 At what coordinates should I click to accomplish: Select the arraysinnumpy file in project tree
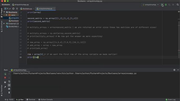click(14, 18)
